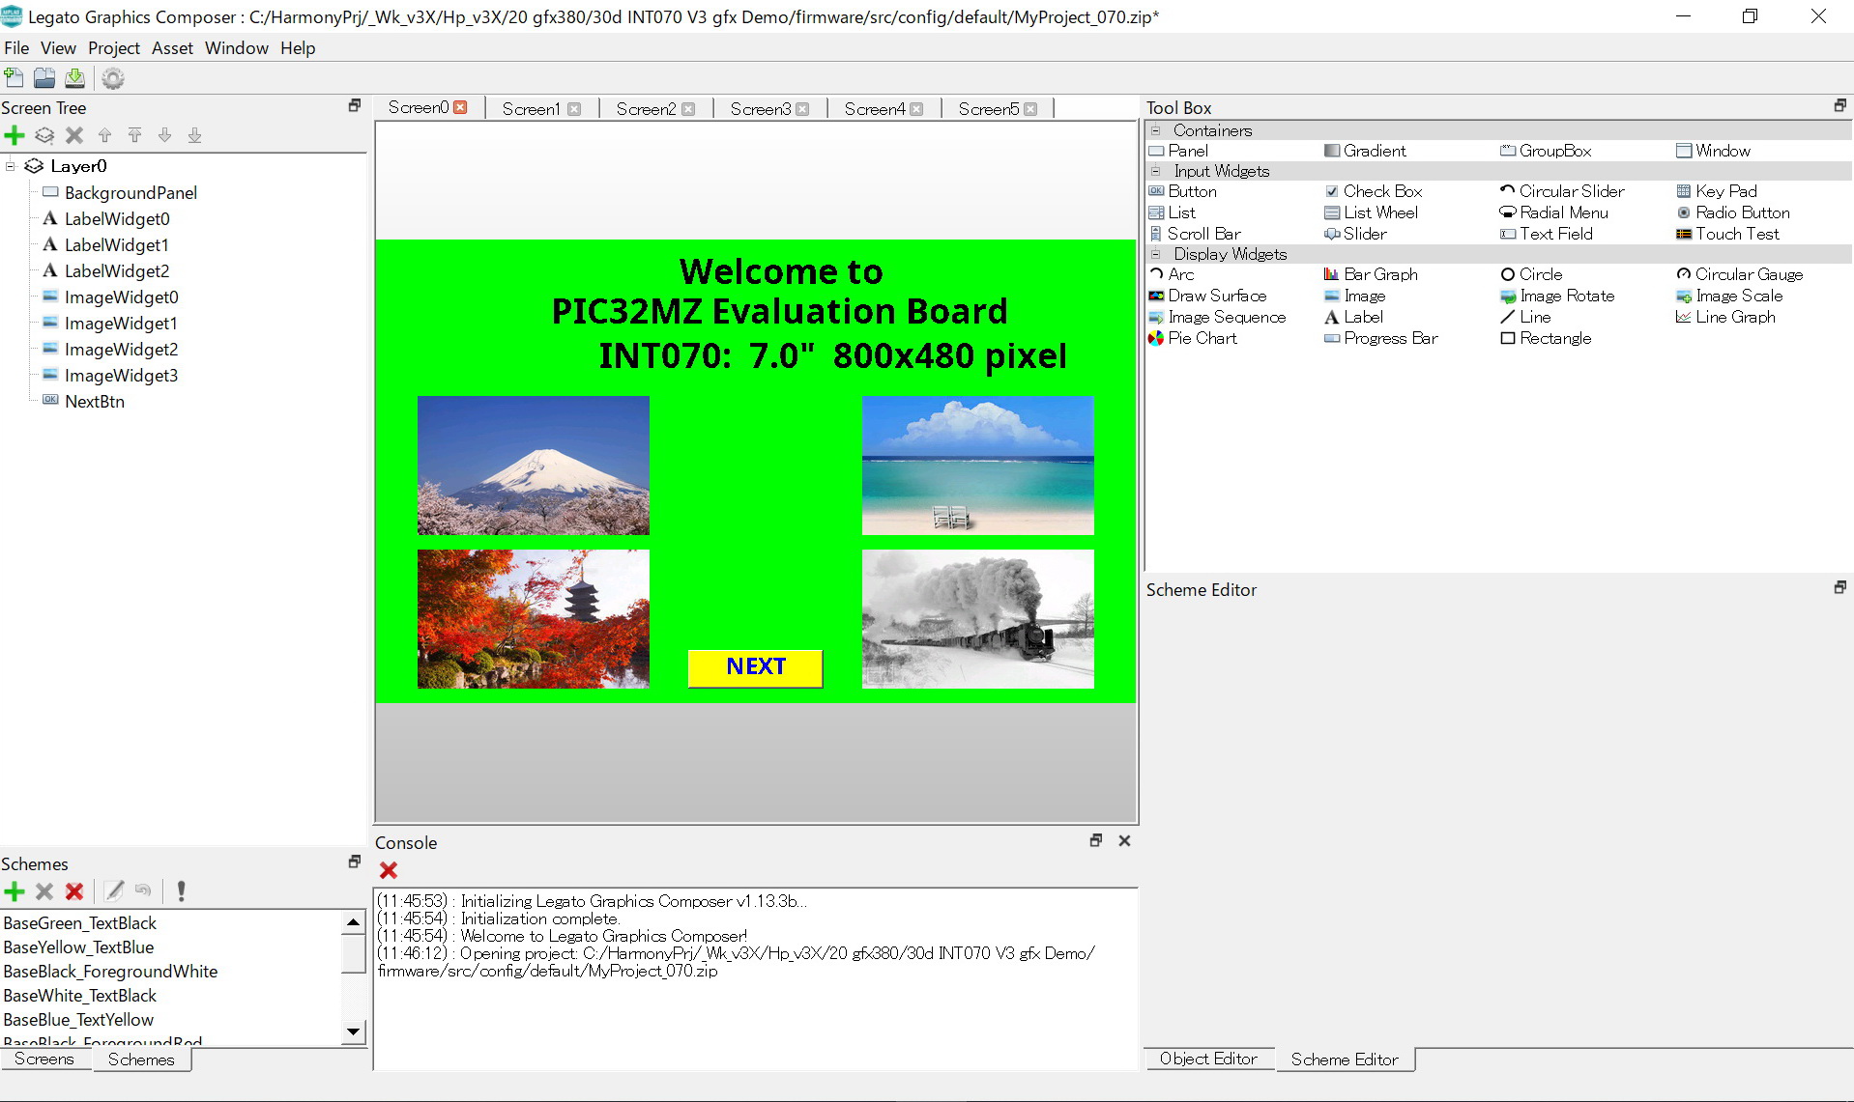Viewport: 1854px width, 1102px height.
Task: Click the Schemes list scroll down arrow
Action: pyautogui.click(x=354, y=1031)
